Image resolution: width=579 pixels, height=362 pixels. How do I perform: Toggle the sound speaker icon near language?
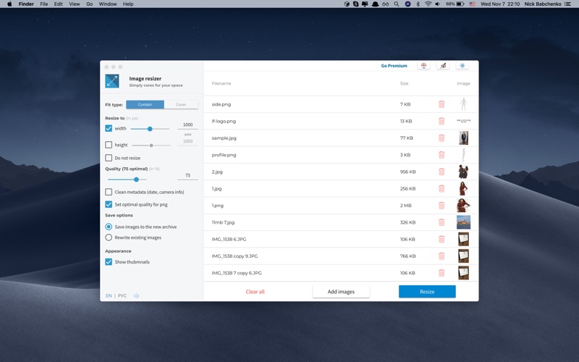pos(136,296)
